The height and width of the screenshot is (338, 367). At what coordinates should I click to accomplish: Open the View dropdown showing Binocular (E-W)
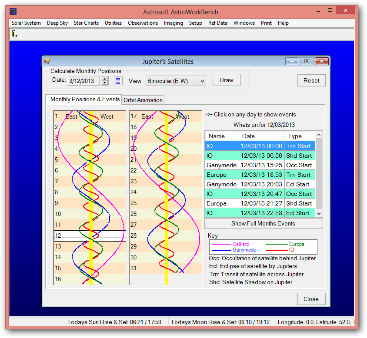(x=176, y=81)
